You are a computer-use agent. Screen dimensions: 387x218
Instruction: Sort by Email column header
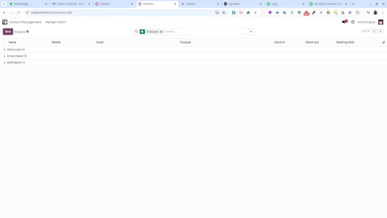(x=100, y=42)
